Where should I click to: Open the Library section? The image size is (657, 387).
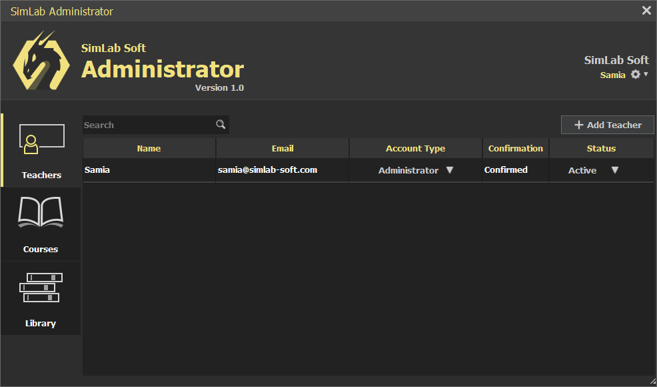[41, 298]
